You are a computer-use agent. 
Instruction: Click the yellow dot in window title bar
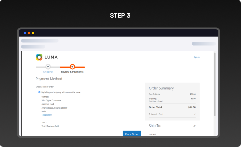coord(33,33)
